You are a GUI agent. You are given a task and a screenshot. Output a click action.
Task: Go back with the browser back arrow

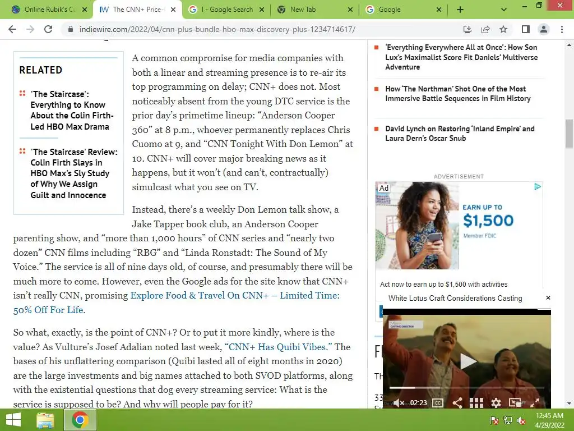pyautogui.click(x=12, y=29)
